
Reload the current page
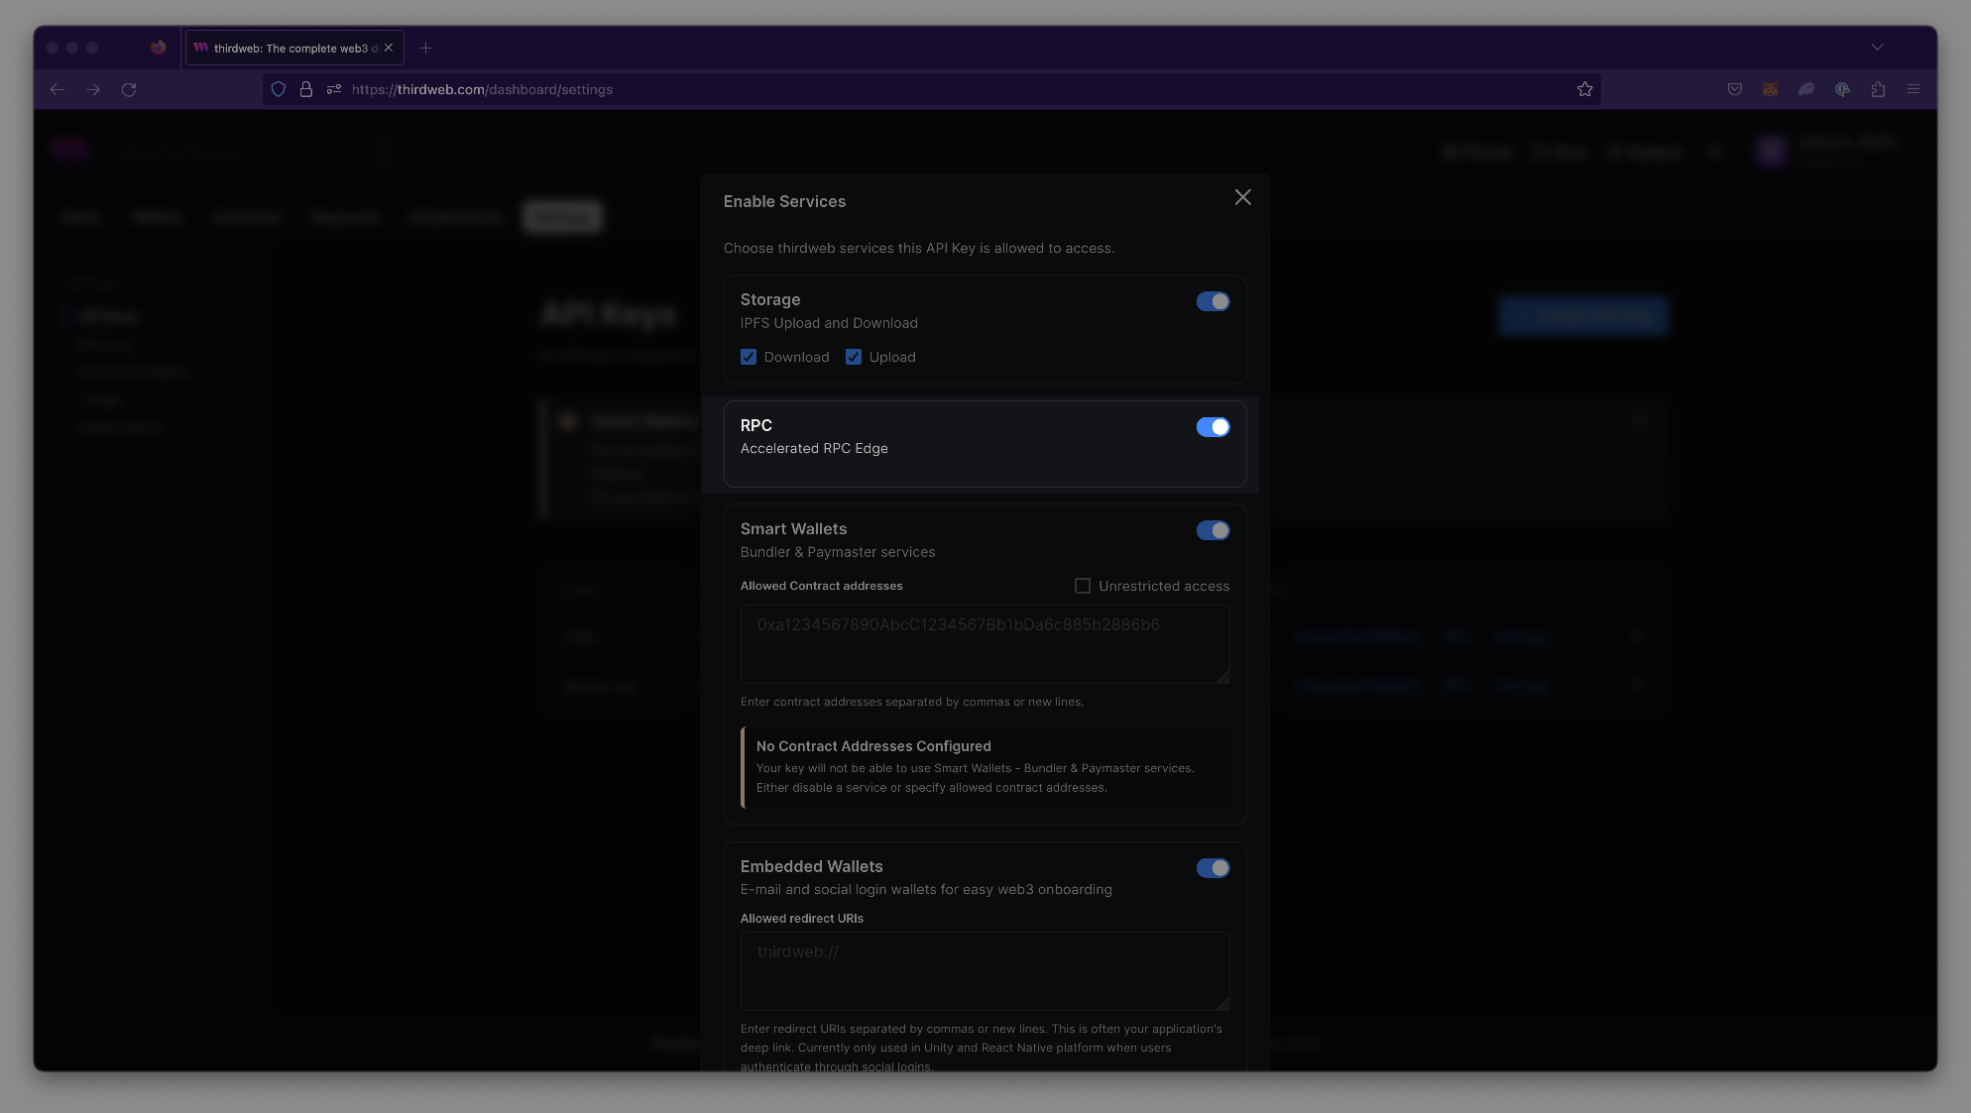click(x=129, y=89)
